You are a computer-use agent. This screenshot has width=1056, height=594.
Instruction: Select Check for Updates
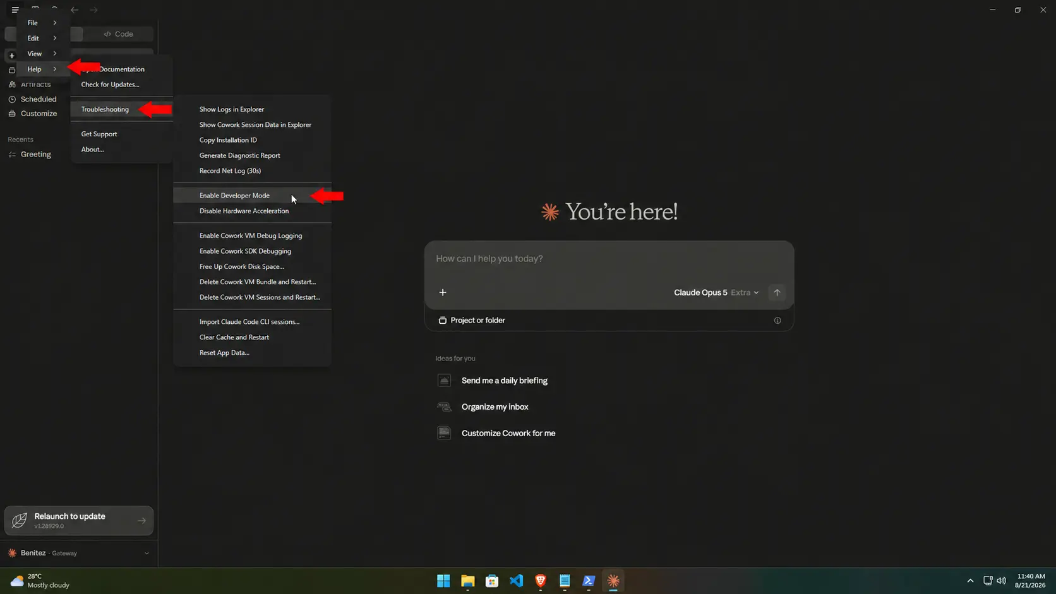click(121, 85)
